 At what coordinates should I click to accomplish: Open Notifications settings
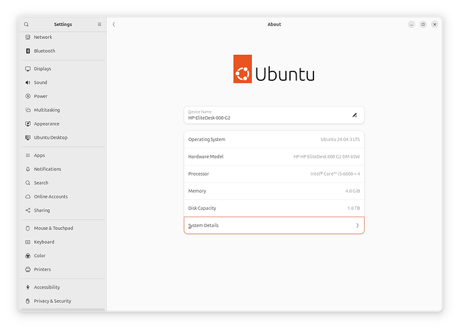coord(63,169)
